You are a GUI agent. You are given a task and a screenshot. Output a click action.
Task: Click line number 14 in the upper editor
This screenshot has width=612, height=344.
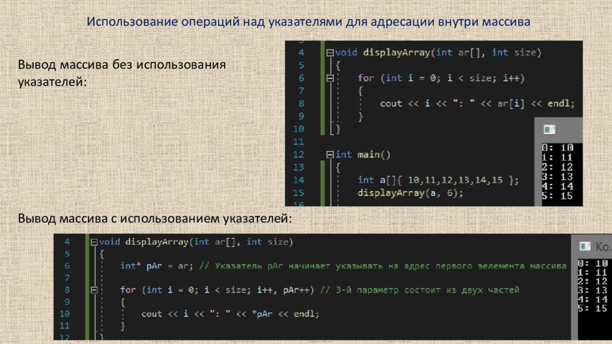(x=298, y=180)
